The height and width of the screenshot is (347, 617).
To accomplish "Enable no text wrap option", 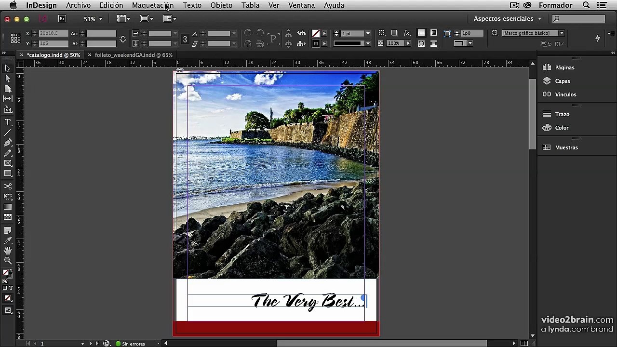I will pyautogui.click(x=421, y=33).
